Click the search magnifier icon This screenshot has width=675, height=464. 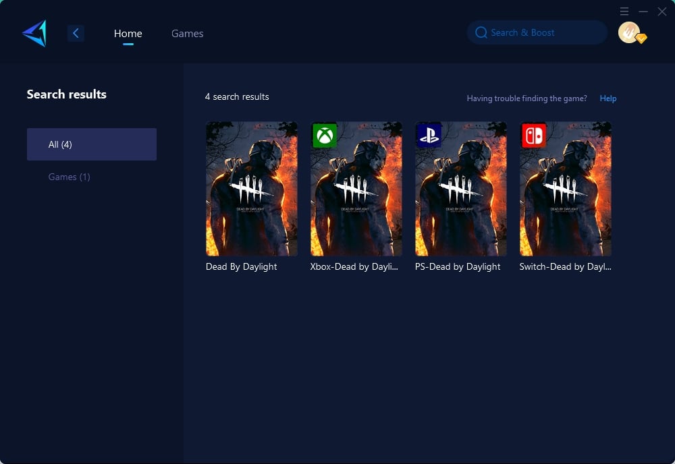point(481,32)
